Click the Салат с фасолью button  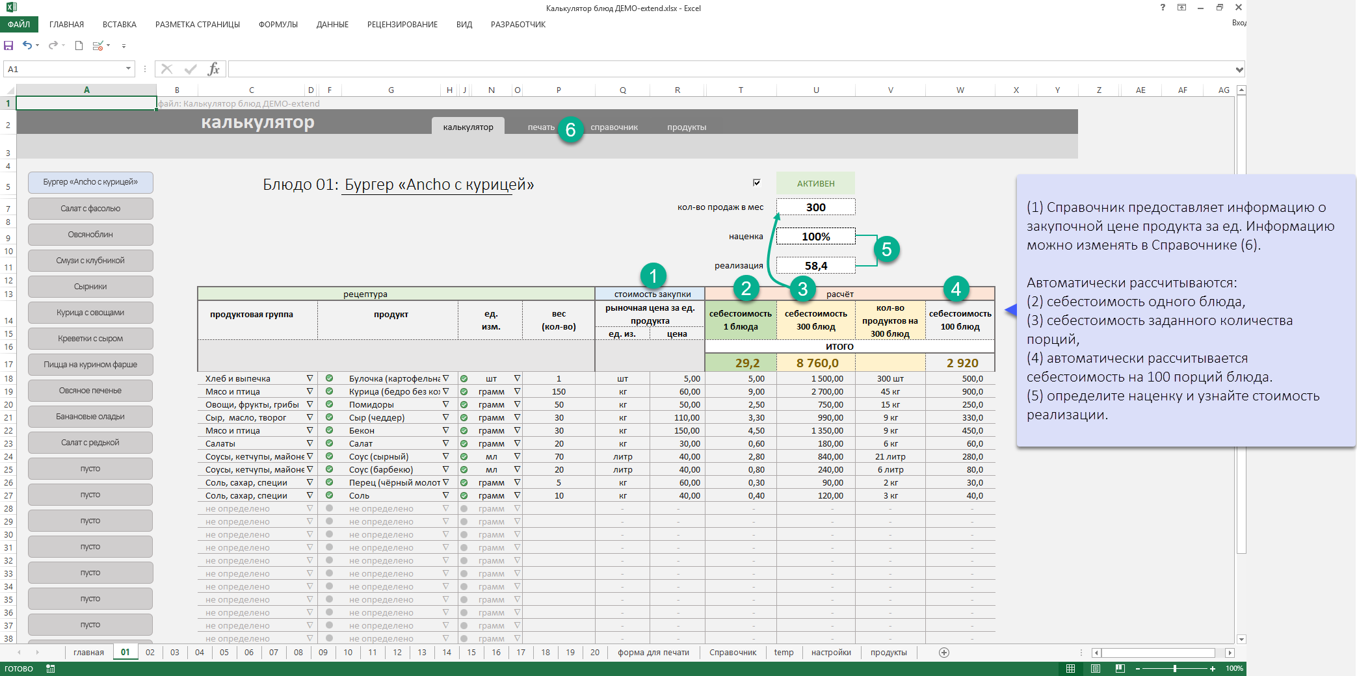pos(90,209)
